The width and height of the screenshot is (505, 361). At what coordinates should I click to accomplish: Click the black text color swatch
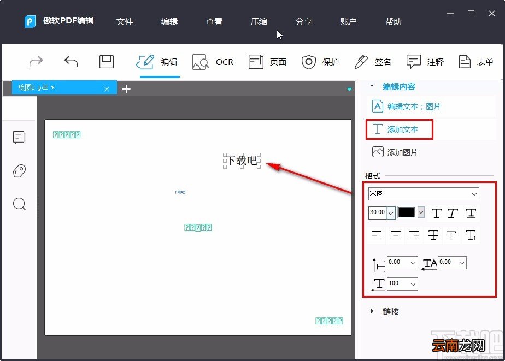[407, 212]
